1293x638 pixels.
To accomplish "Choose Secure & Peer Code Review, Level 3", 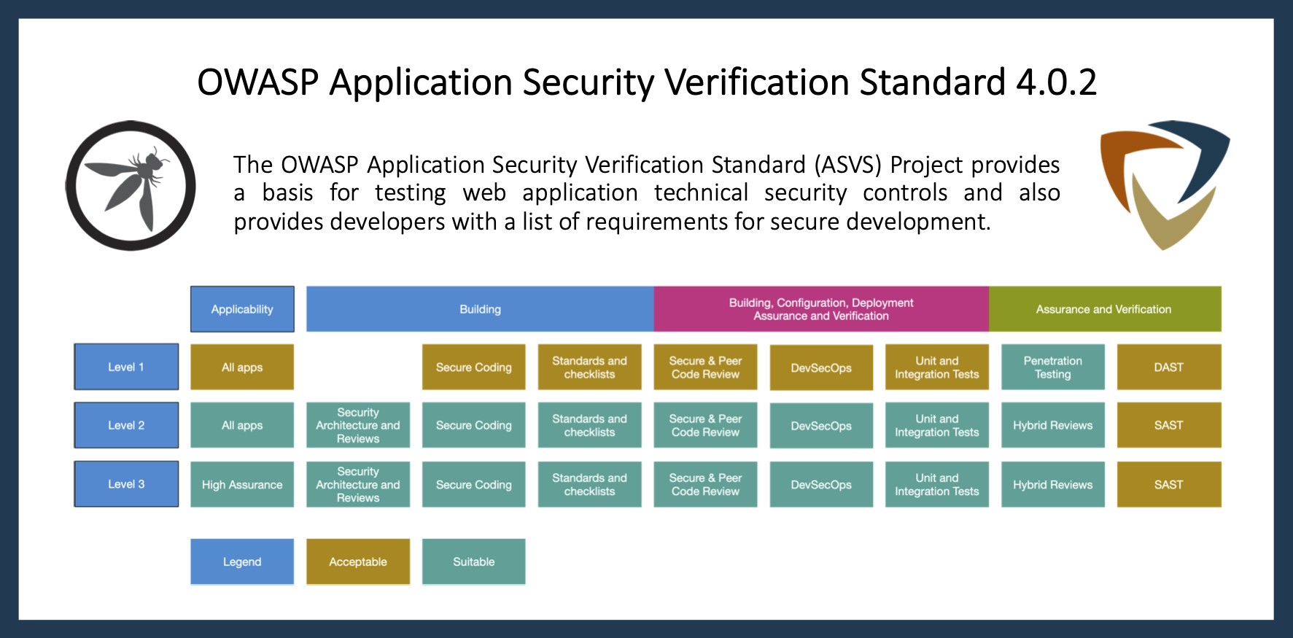I will tap(705, 484).
